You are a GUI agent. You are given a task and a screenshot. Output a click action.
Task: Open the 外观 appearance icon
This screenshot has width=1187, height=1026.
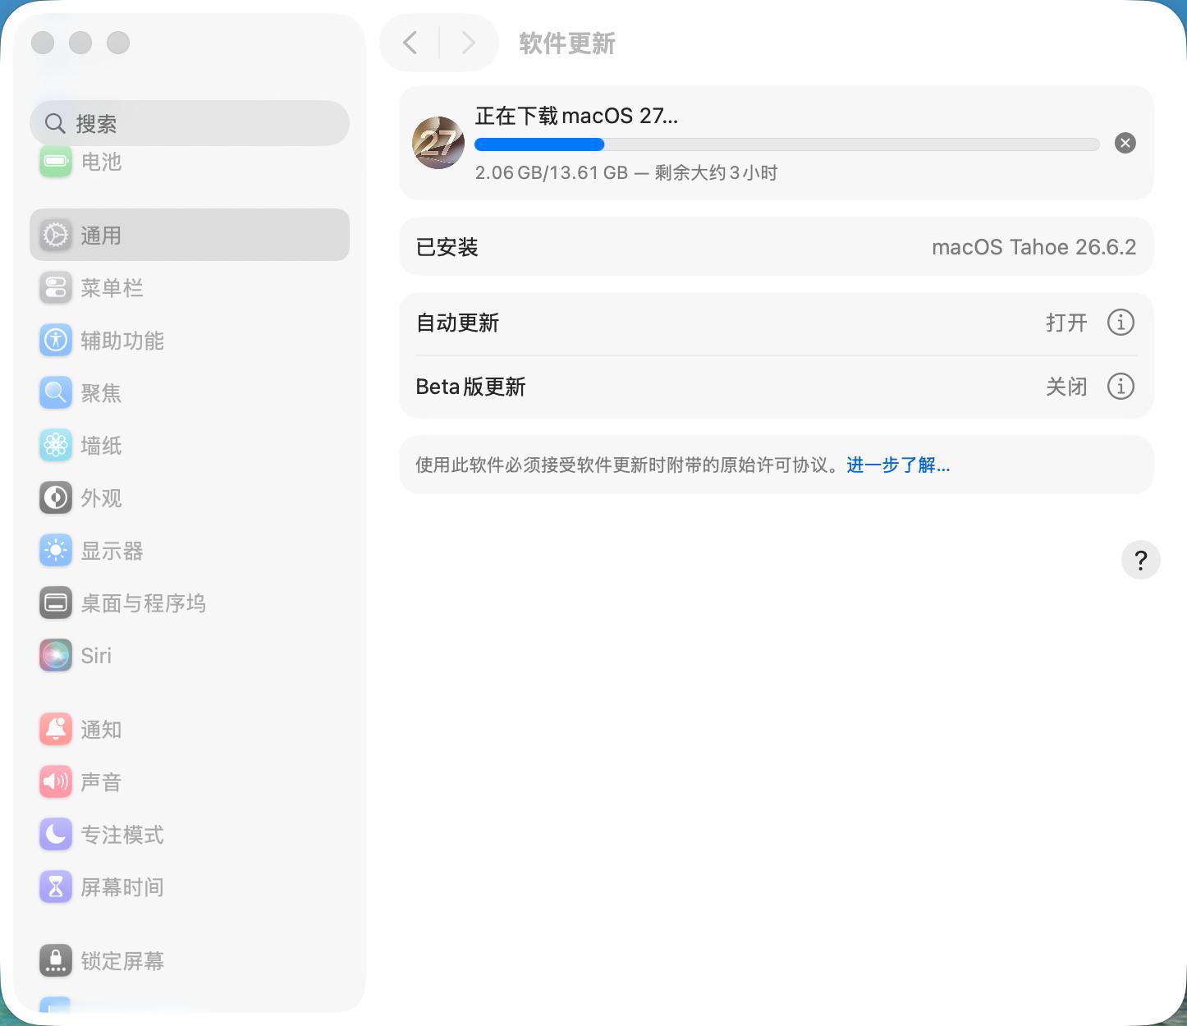pyautogui.click(x=56, y=498)
